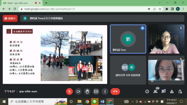Open the meeting details info icon
The width and height of the screenshot is (187, 105).
(147, 91)
